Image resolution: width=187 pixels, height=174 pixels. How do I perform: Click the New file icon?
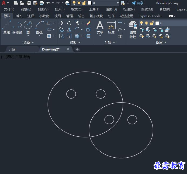pyautogui.click(x=16, y=3)
